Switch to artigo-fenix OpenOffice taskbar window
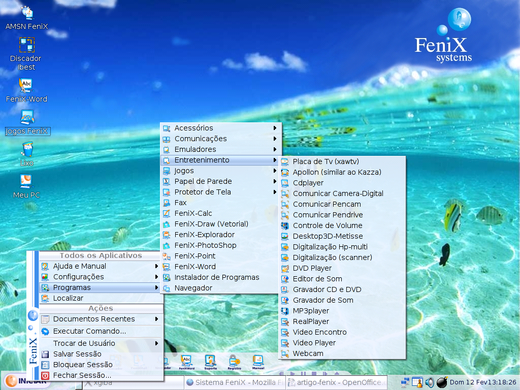The width and height of the screenshot is (520, 390). (x=337, y=382)
